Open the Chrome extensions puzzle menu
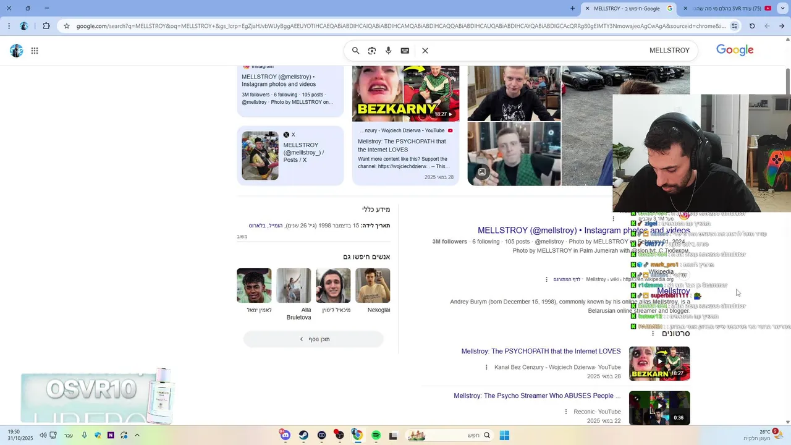The height and width of the screenshot is (445, 791). 46,26
